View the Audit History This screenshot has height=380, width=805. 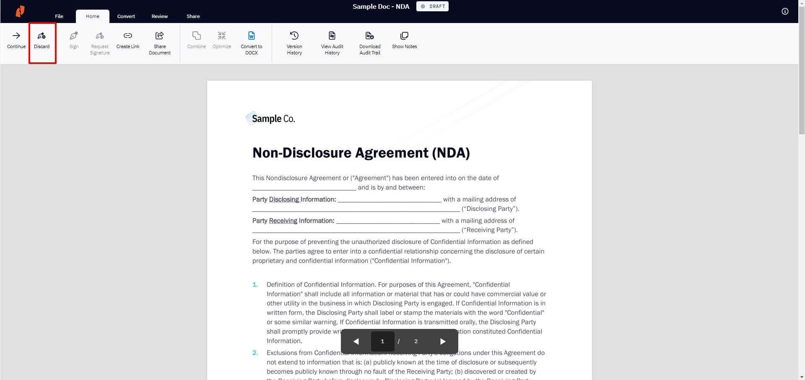(x=332, y=42)
